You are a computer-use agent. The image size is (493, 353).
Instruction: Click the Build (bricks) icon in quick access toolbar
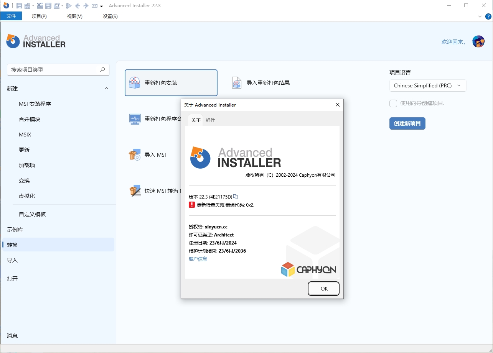point(27,6)
